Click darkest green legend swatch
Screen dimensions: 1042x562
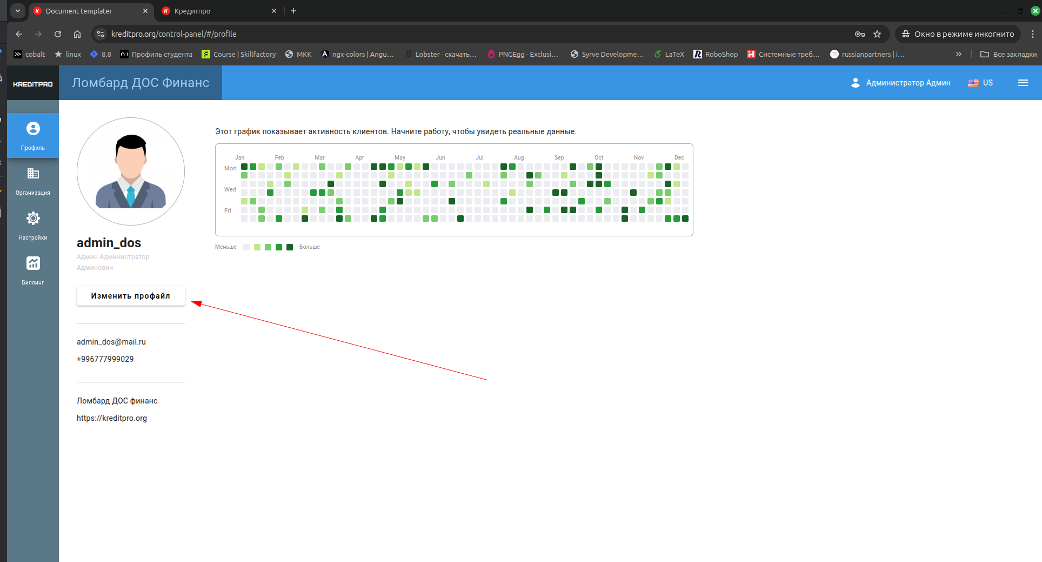[x=290, y=247]
